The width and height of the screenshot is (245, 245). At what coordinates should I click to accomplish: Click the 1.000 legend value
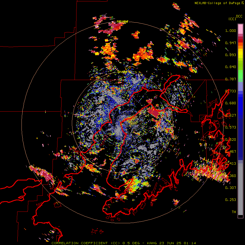(231, 30)
